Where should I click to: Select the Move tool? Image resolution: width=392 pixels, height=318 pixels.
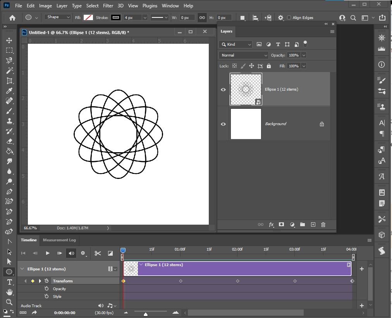point(10,40)
